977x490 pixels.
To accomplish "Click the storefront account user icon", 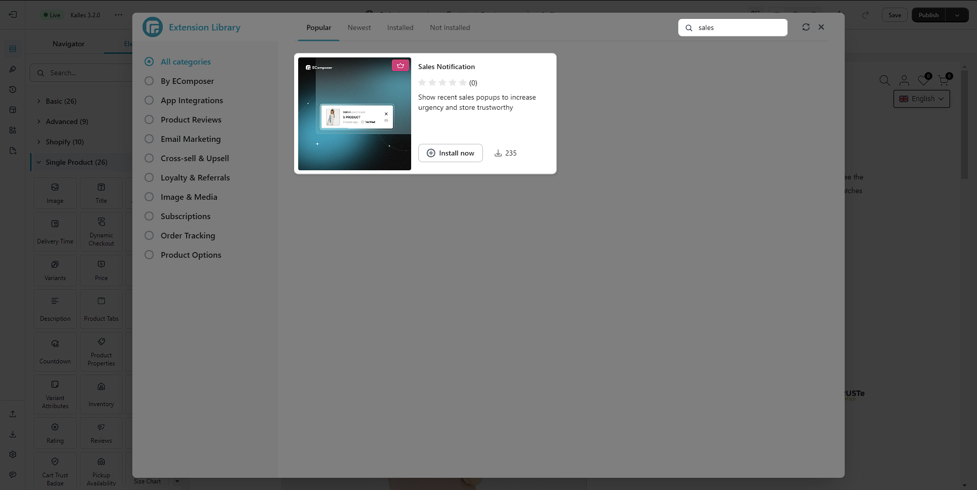I will [904, 80].
